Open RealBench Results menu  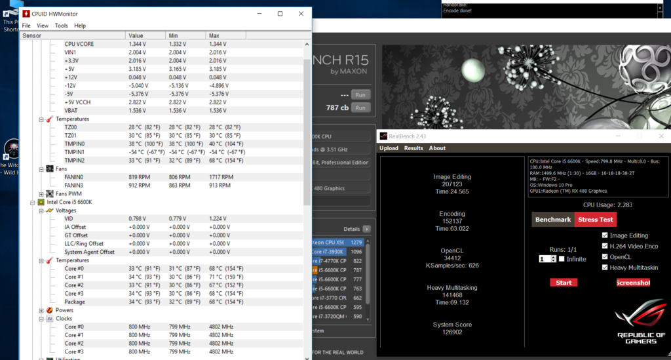[413, 148]
